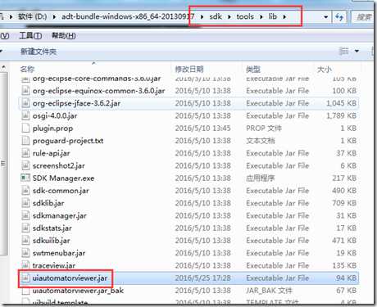Select the file name org-eclipse-jface-3.6.2.jar
377x307 pixels.
pos(76,103)
